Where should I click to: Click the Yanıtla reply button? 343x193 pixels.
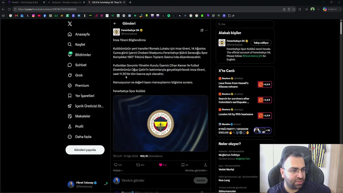point(201,180)
